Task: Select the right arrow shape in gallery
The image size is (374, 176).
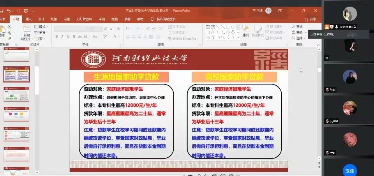Action: point(228,32)
